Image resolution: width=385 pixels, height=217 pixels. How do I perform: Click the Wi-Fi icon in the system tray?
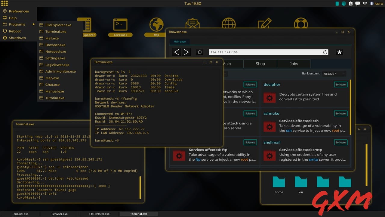tap(365, 4)
